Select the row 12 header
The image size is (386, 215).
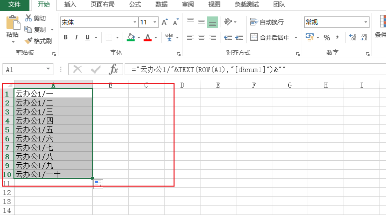pyautogui.click(x=7, y=193)
